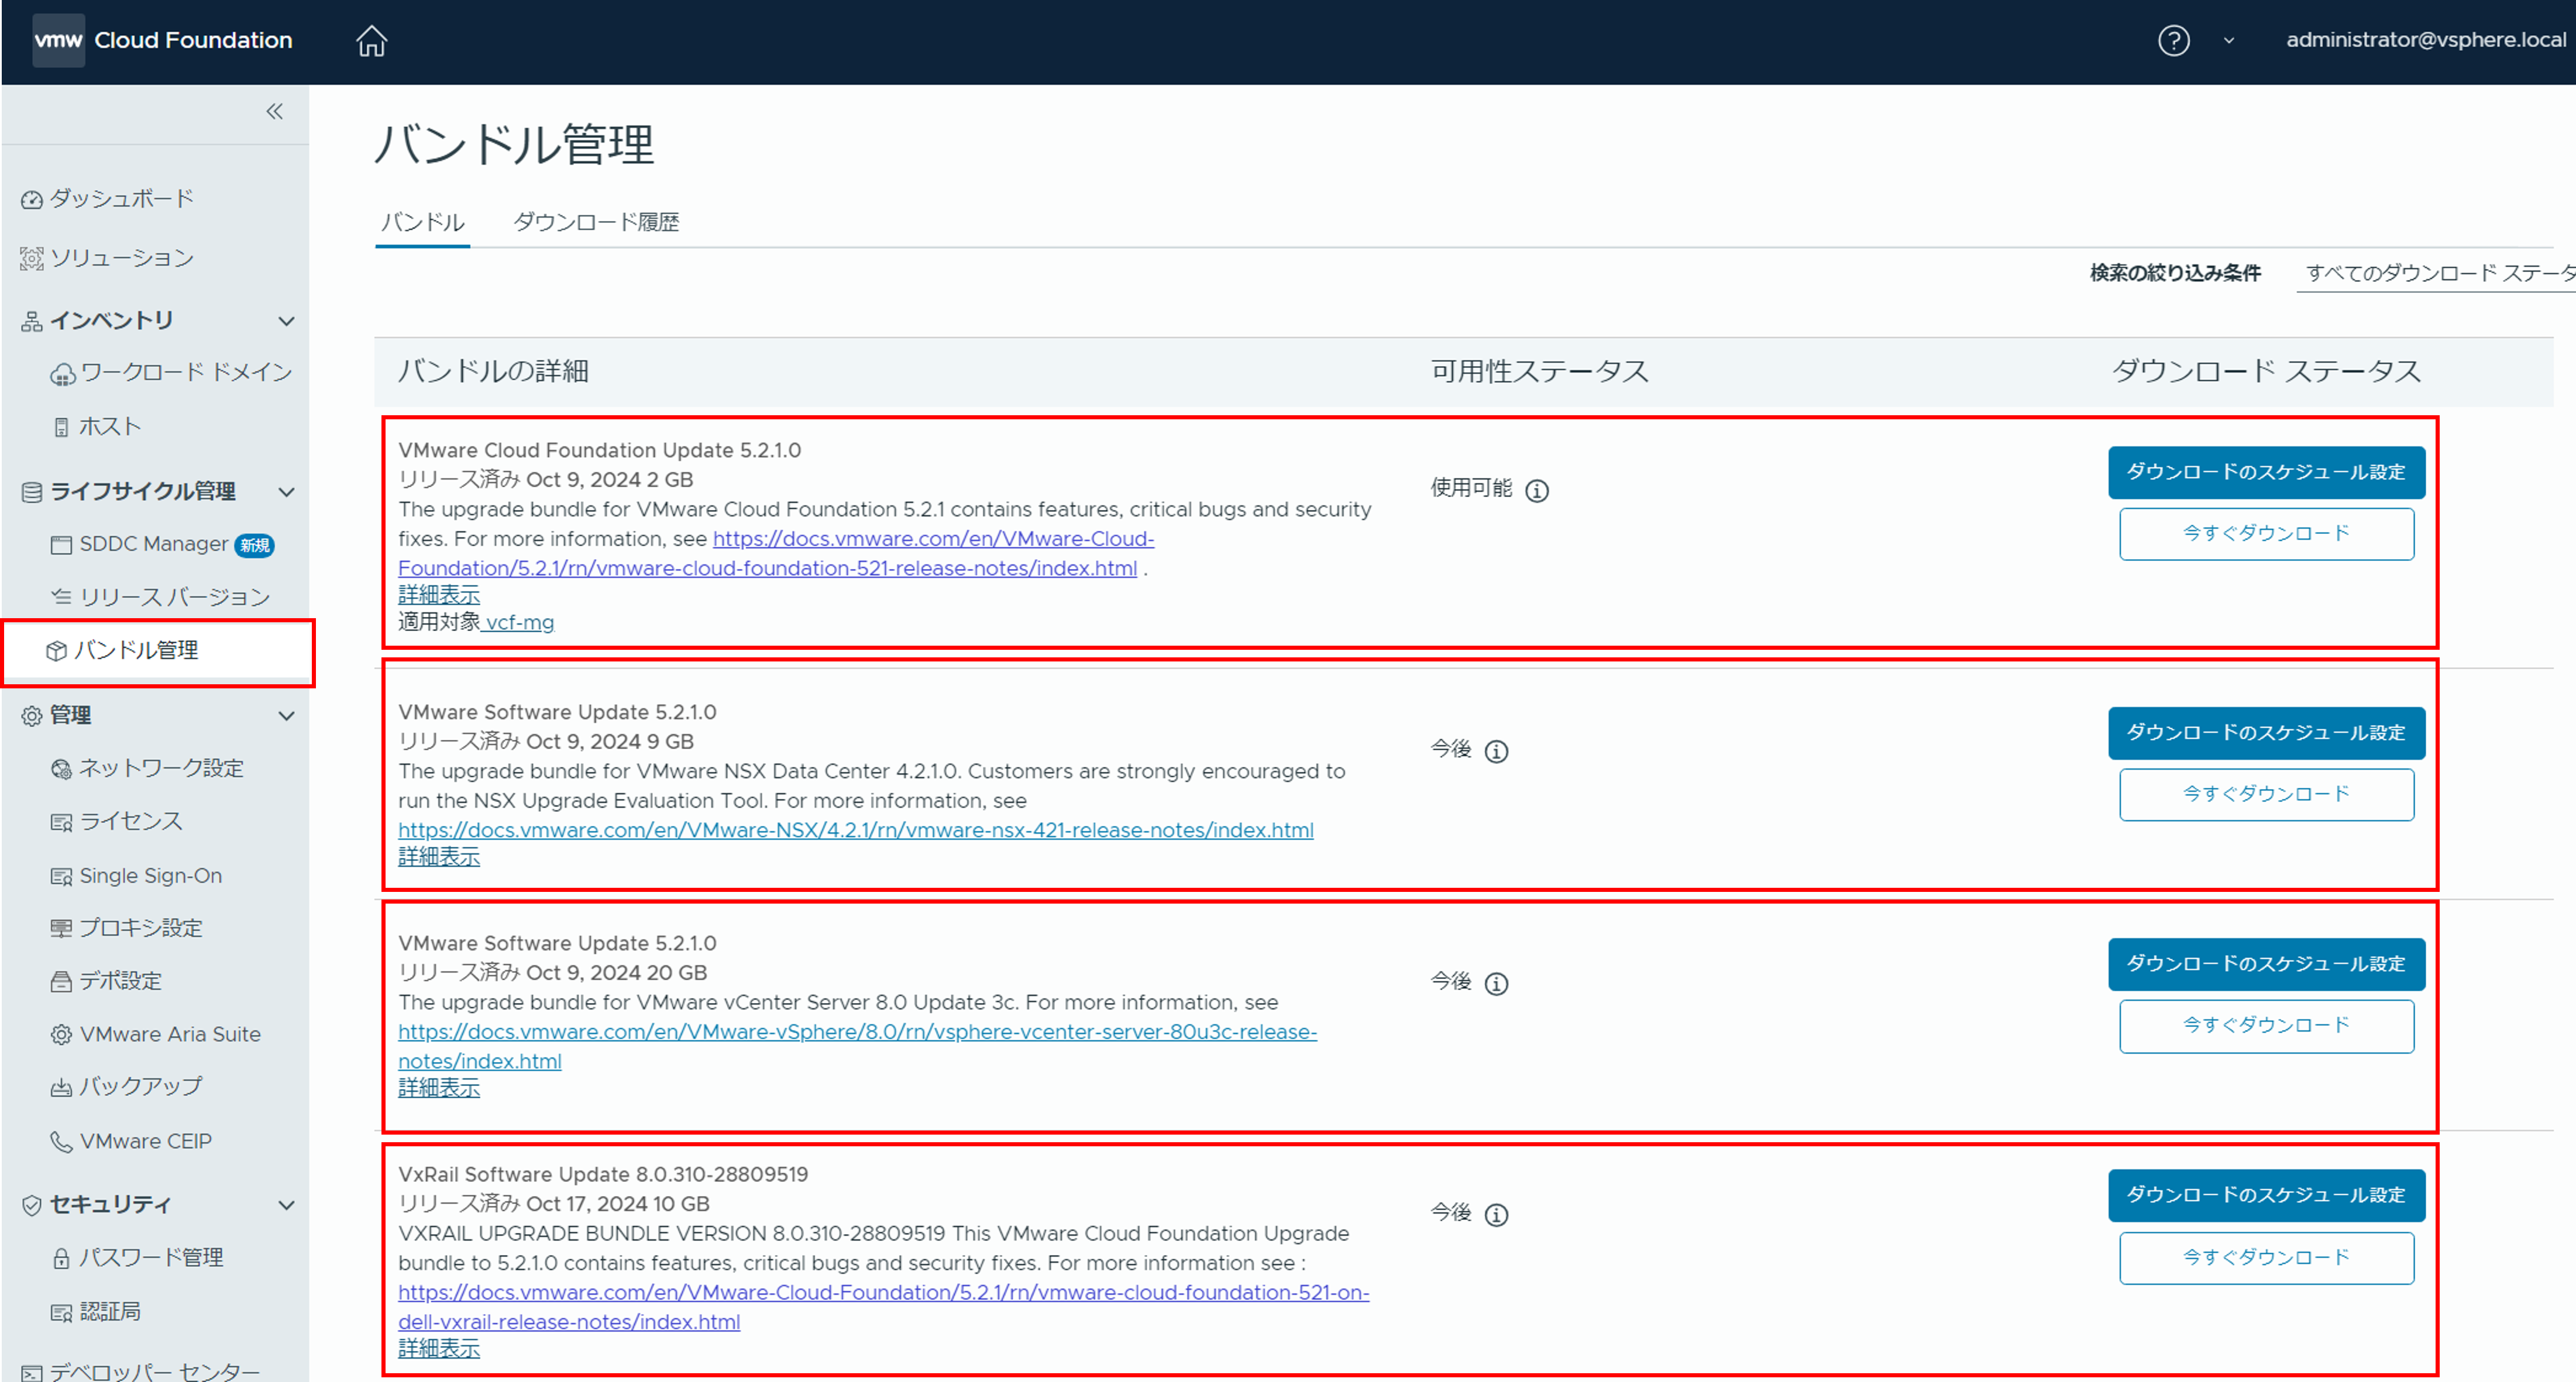Screen dimensions: 2576x1382
Task: Open VMware CEIP
Action: coord(146,1141)
